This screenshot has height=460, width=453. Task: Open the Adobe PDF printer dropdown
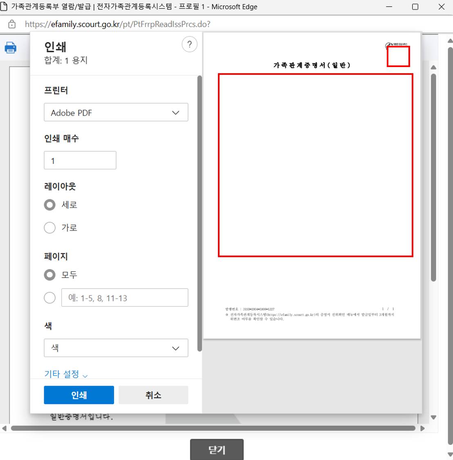116,112
